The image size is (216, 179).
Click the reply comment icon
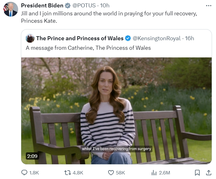coord(25,173)
